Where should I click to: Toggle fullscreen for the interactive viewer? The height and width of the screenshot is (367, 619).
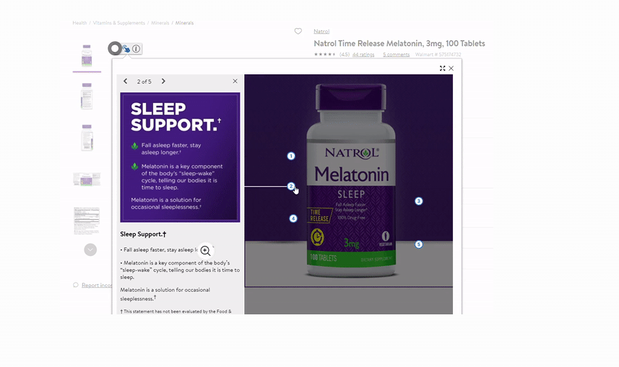click(442, 68)
